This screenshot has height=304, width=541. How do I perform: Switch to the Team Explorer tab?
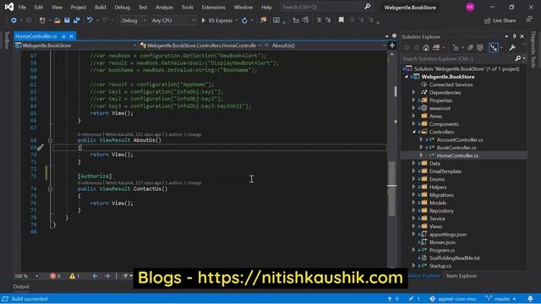(x=461, y=276)
